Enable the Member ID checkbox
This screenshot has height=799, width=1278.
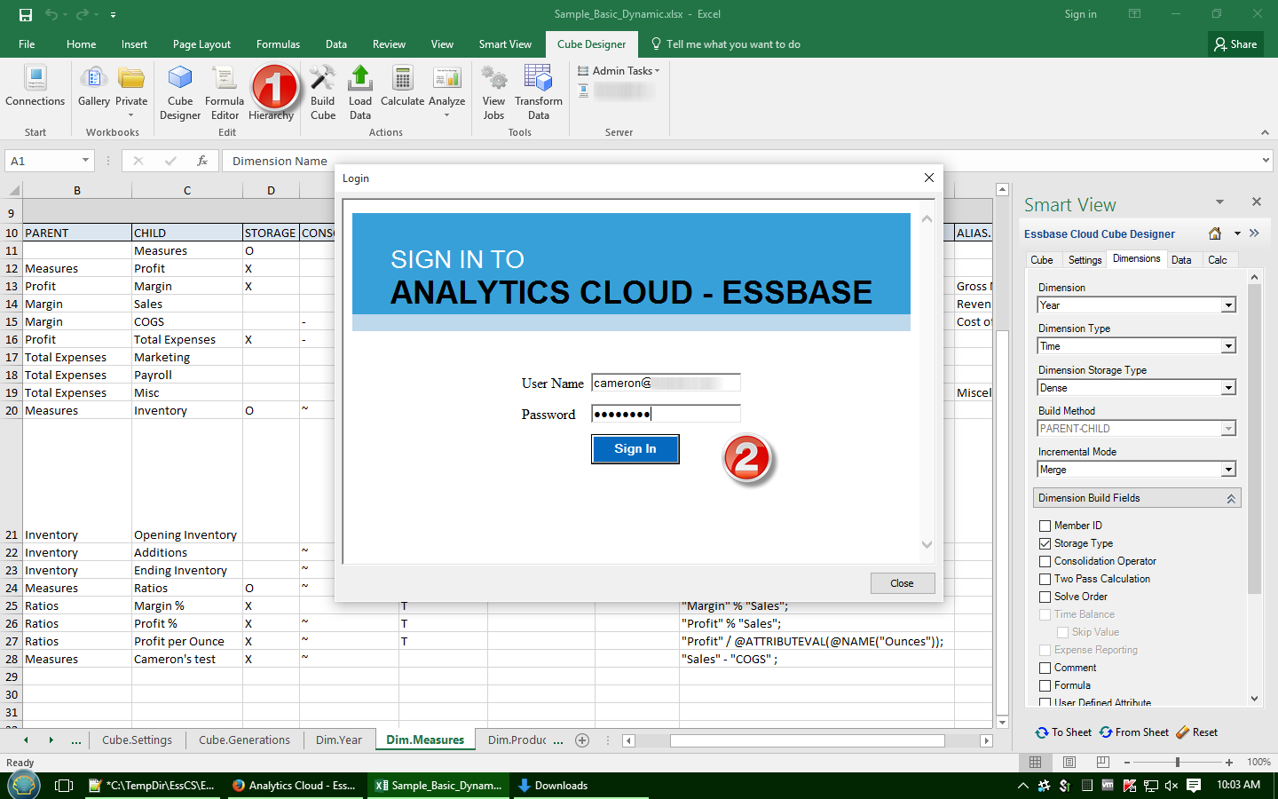click(x=1045, y=526)
